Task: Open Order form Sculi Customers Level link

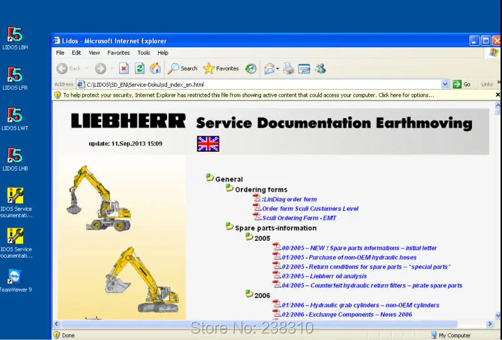Action: [x=310, y=208]
